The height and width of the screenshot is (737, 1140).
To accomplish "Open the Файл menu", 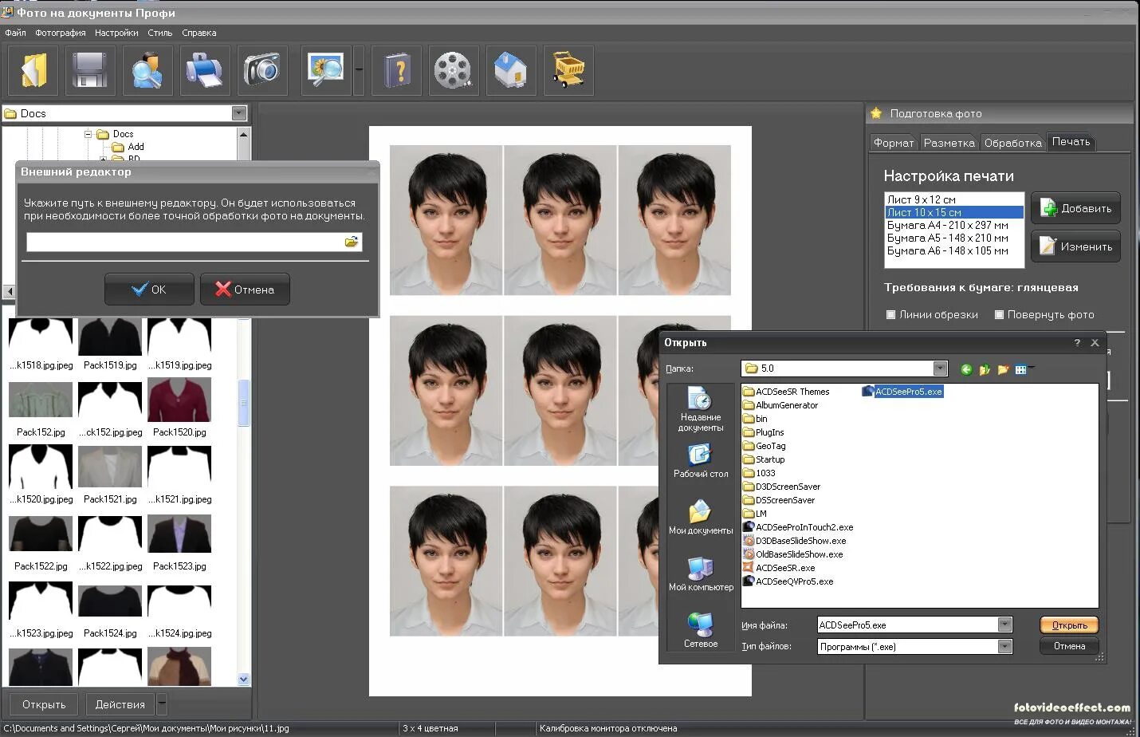I will [15, 33].
